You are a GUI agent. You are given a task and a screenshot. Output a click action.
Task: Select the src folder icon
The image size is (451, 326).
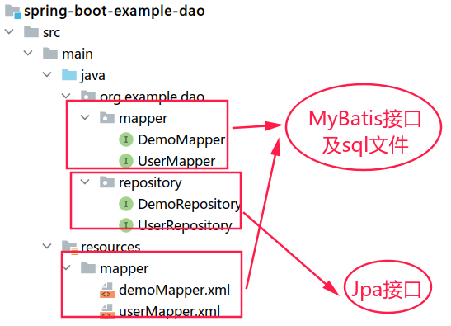click(x=31, y=31)
